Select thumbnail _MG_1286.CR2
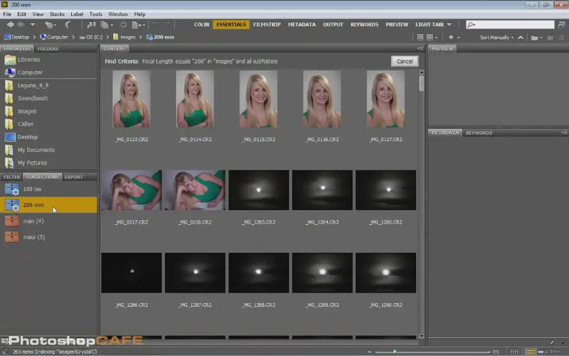 pos(132,273)
